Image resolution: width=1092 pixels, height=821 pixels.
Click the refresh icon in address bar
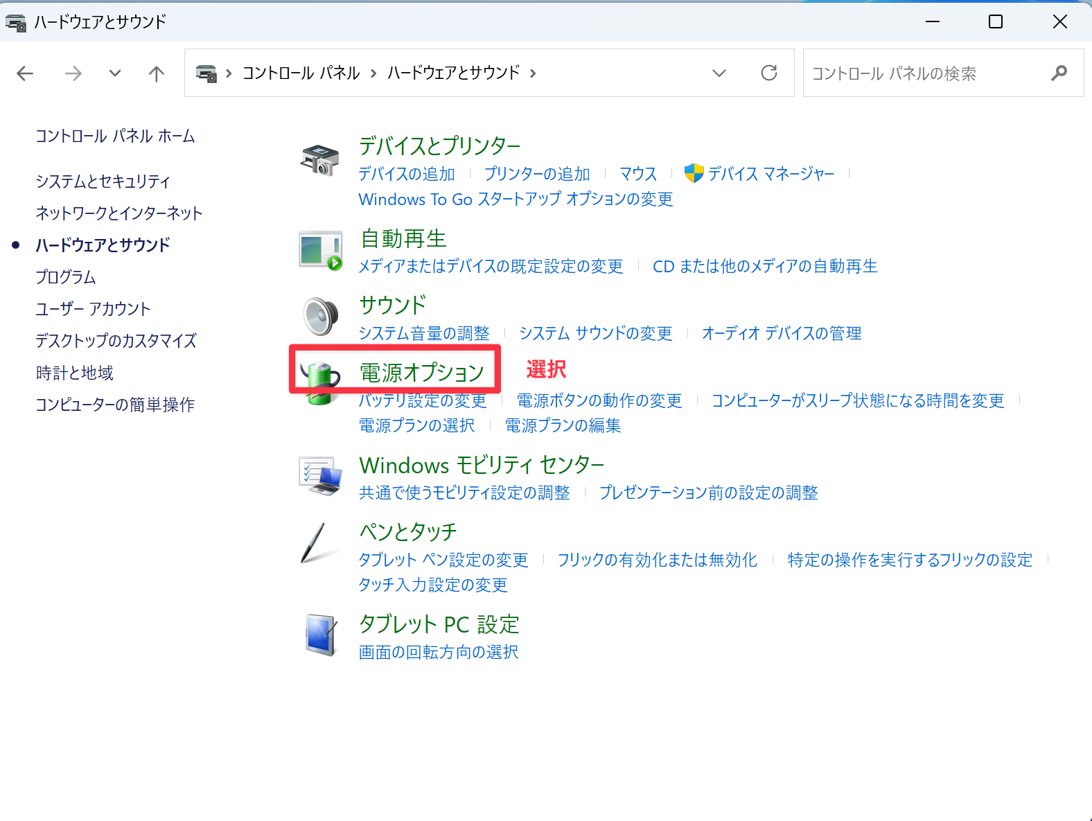pyautogui.click(x=768, y=73)
